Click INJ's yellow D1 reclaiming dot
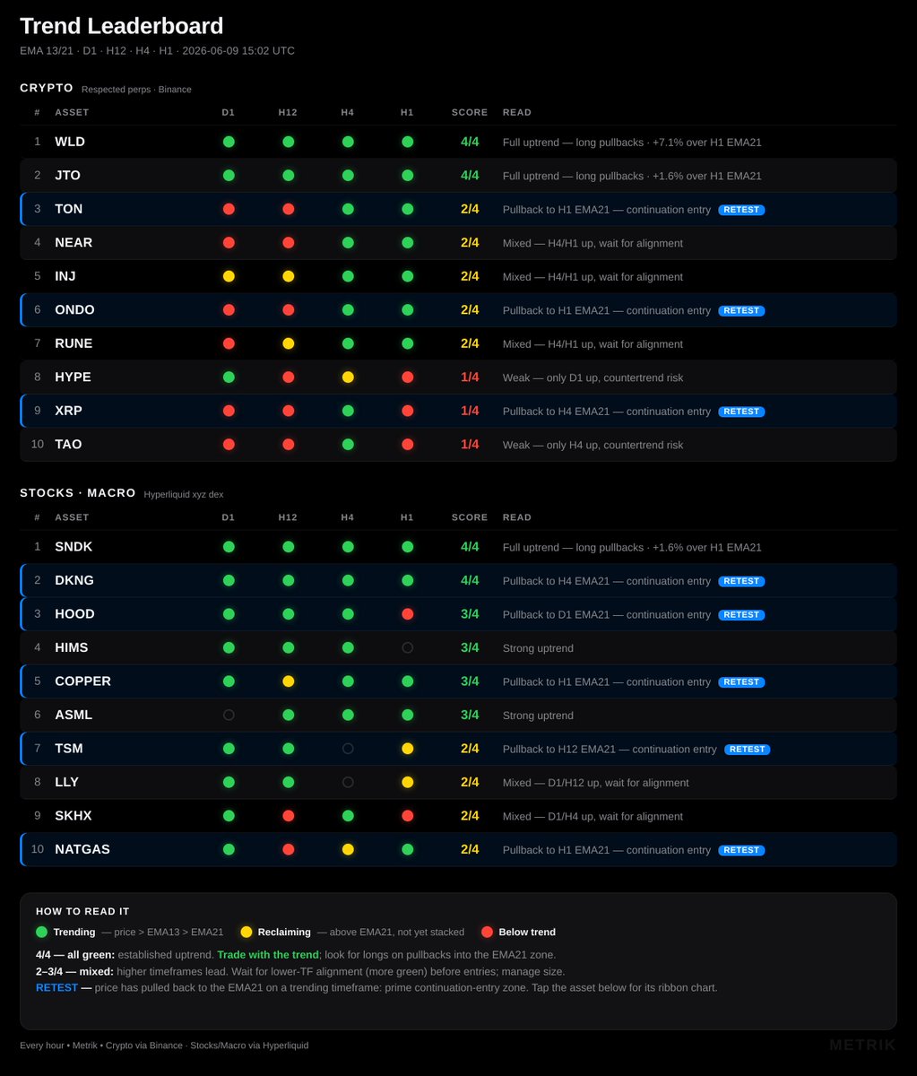This screenshot has height=1076, width=917. [x=229, y=276]
